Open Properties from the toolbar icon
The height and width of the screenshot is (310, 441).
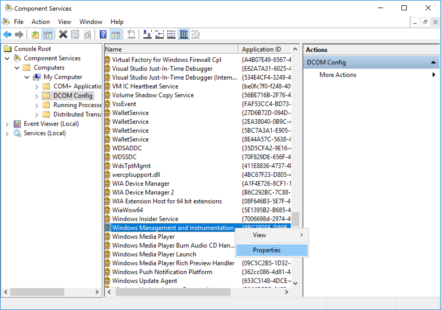tap(75, 34)
